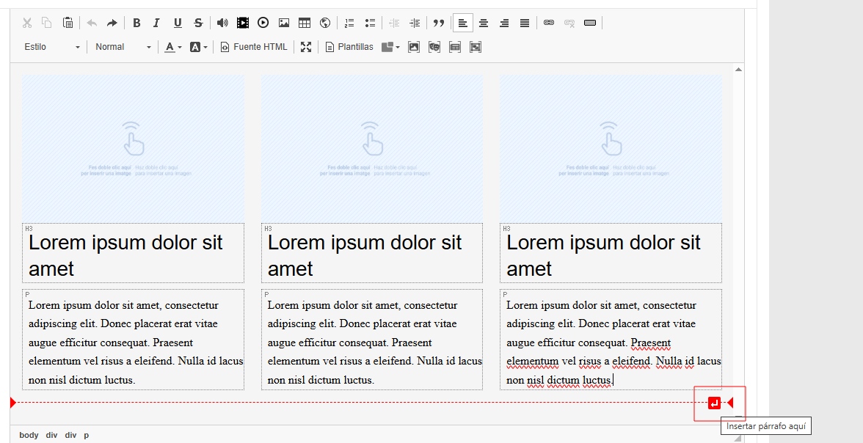Insert a video using the film icon
This screenshot has width=863, height=443.
click(x=243, y=23)
